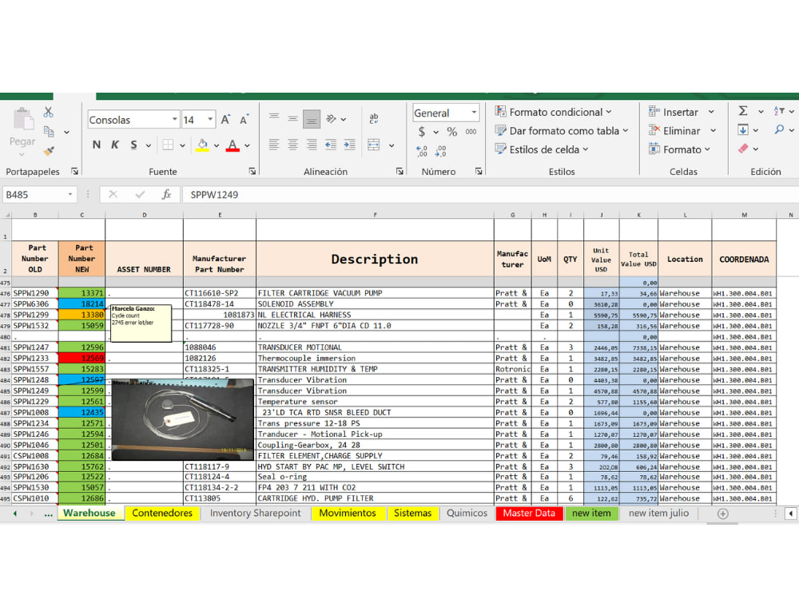Toggle bold N formatting
This screenshot has height=599, width=799.
(97, 145)
